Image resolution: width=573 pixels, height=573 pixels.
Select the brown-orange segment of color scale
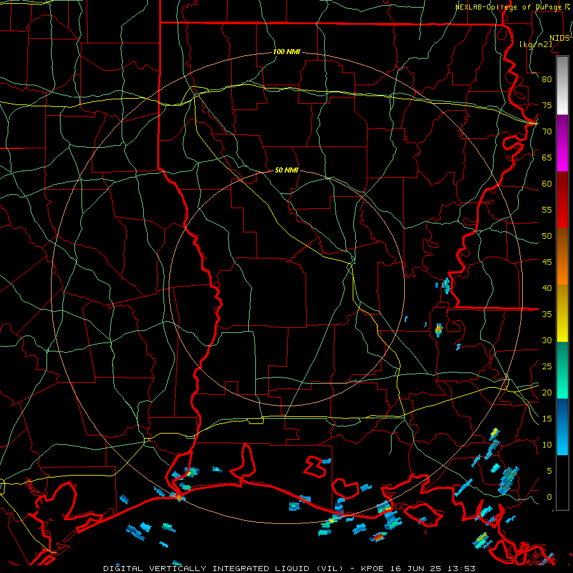click(562, 257)
